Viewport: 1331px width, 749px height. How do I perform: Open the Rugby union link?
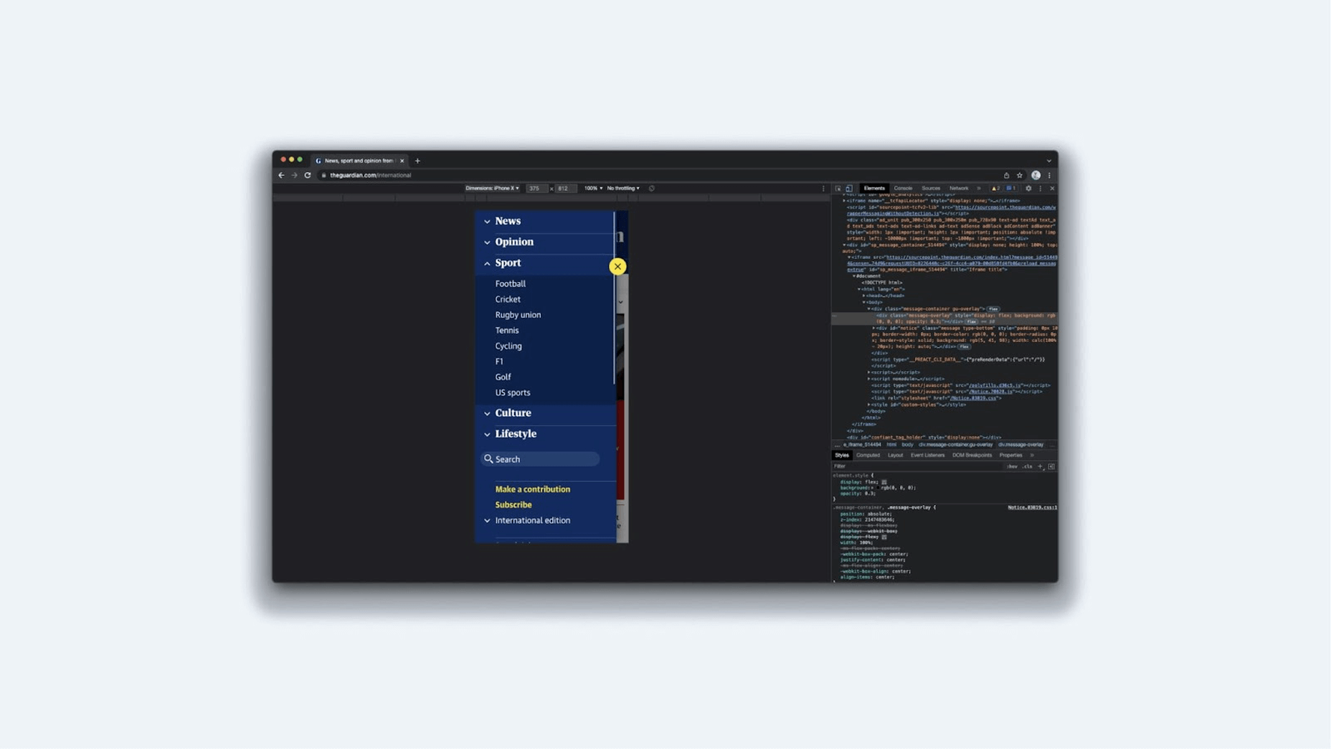(x=518, y=315)
